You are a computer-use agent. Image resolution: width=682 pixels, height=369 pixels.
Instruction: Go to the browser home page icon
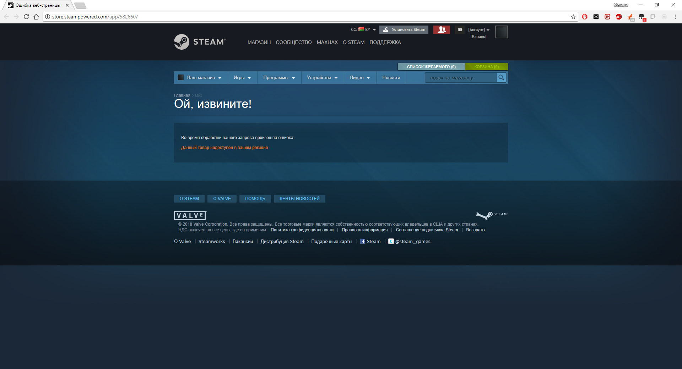point(36,17)
